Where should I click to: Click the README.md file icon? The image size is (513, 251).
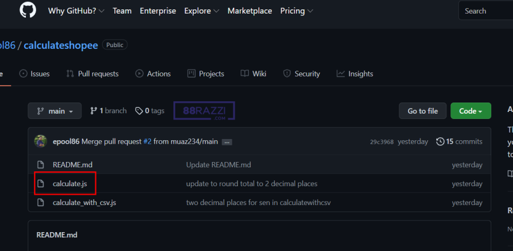(x=41, y=165)
